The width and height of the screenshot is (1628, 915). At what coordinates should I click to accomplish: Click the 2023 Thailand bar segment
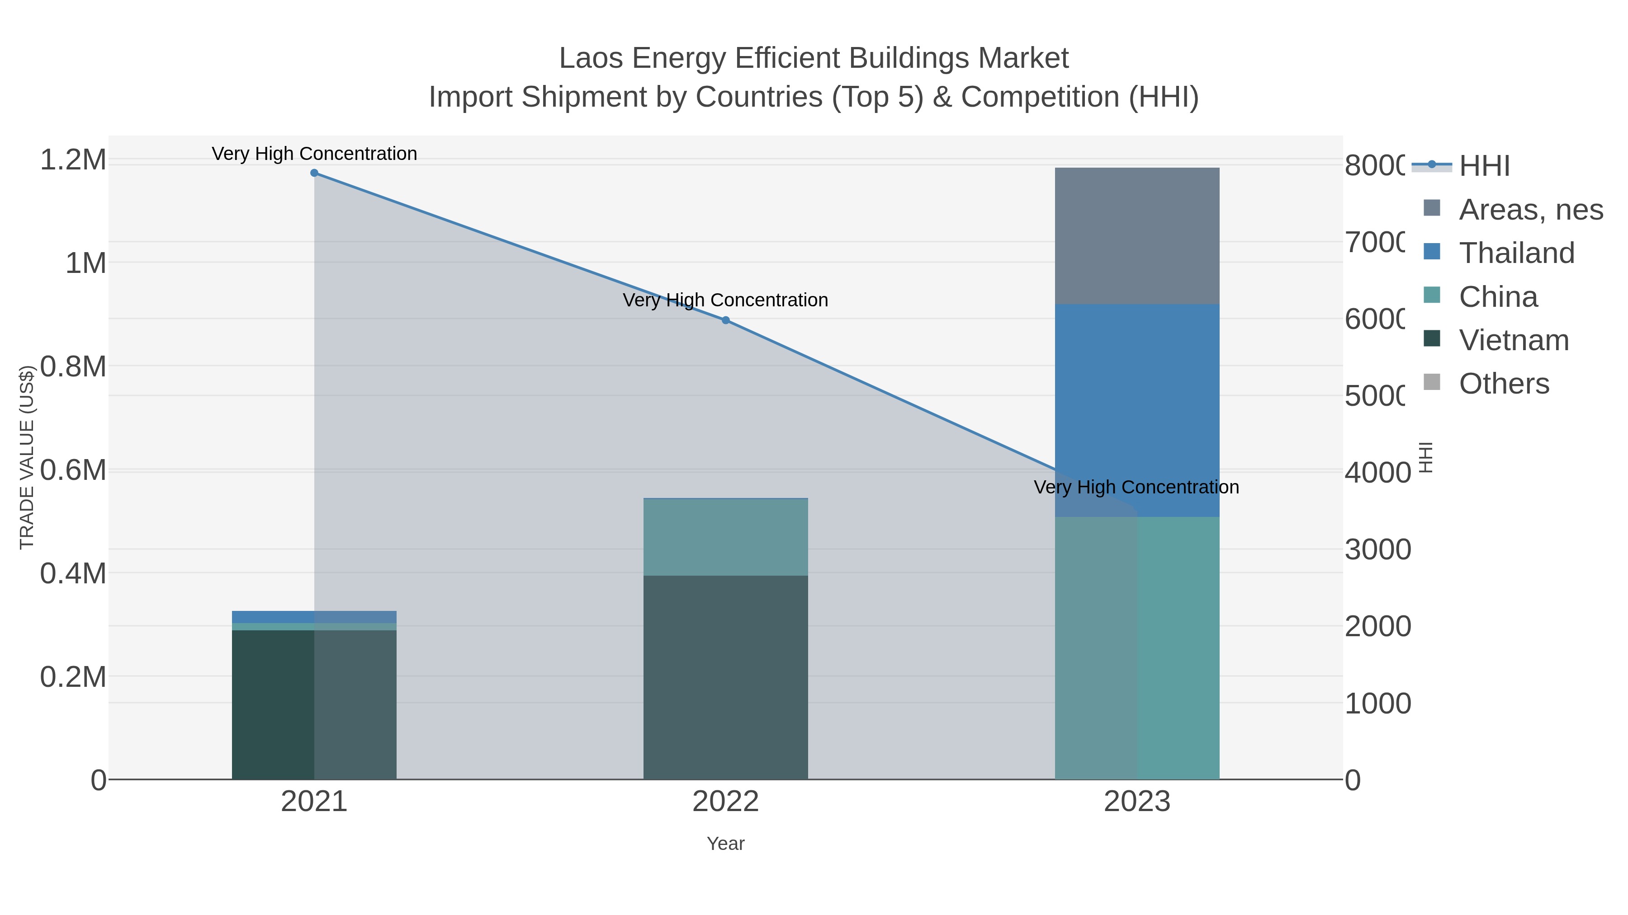(1137, 410)
